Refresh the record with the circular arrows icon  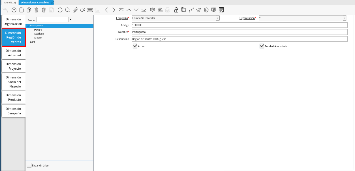(x=60, y=10)
